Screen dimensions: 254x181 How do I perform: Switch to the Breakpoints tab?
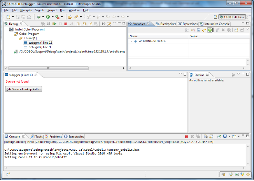(x=166, y=24)
